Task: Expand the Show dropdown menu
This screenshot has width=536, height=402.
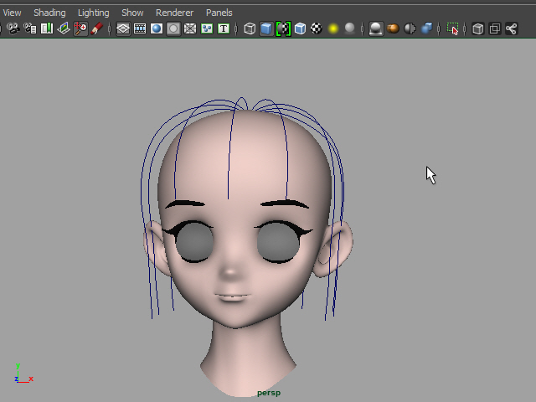Action: click(132, 13)
